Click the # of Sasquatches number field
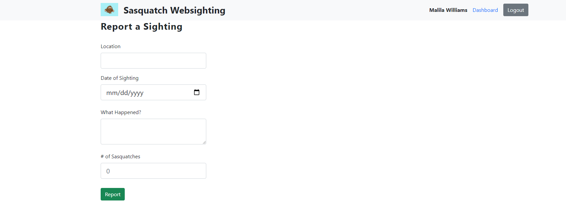Screen dimensions: 566x214 [x=153, y=171]
